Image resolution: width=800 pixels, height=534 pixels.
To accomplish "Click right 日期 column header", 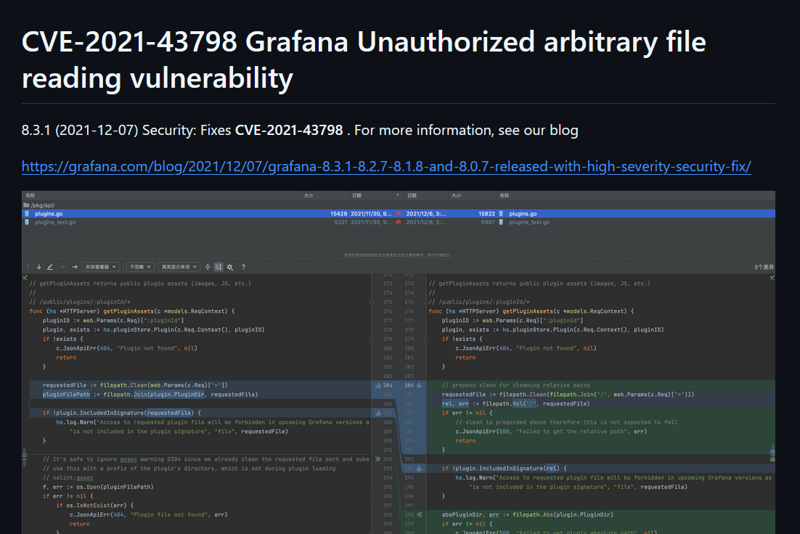I will [x=412, y=195].
